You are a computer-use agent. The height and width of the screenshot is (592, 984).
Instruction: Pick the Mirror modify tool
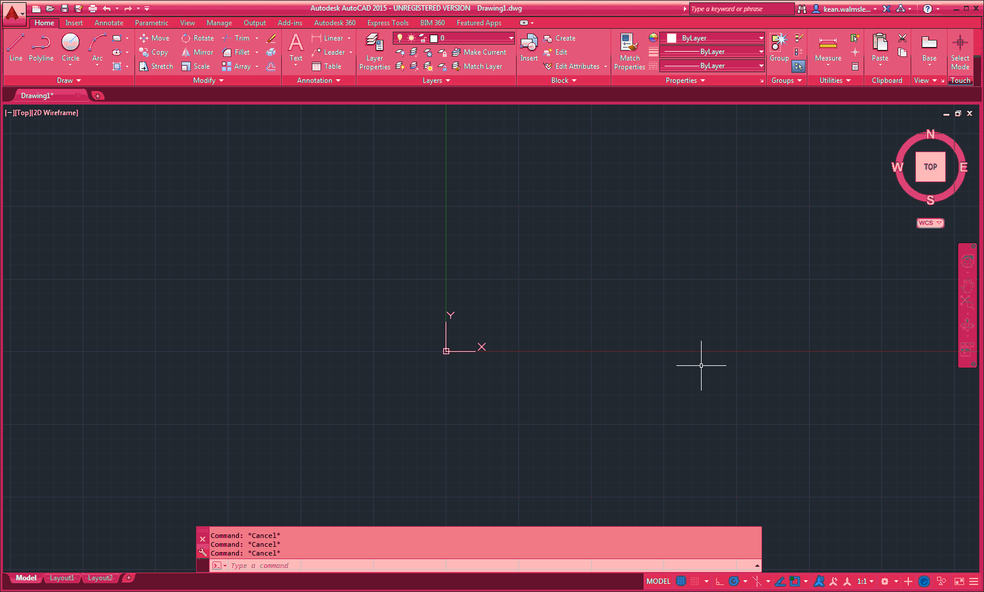(x=197, y=52)
